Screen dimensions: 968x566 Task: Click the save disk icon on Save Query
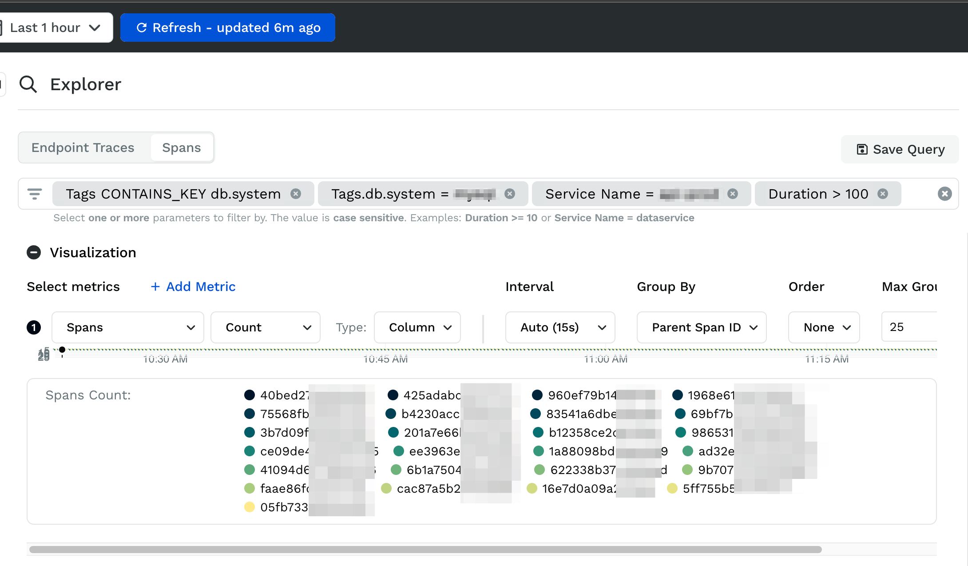click(x=861, y=149)
